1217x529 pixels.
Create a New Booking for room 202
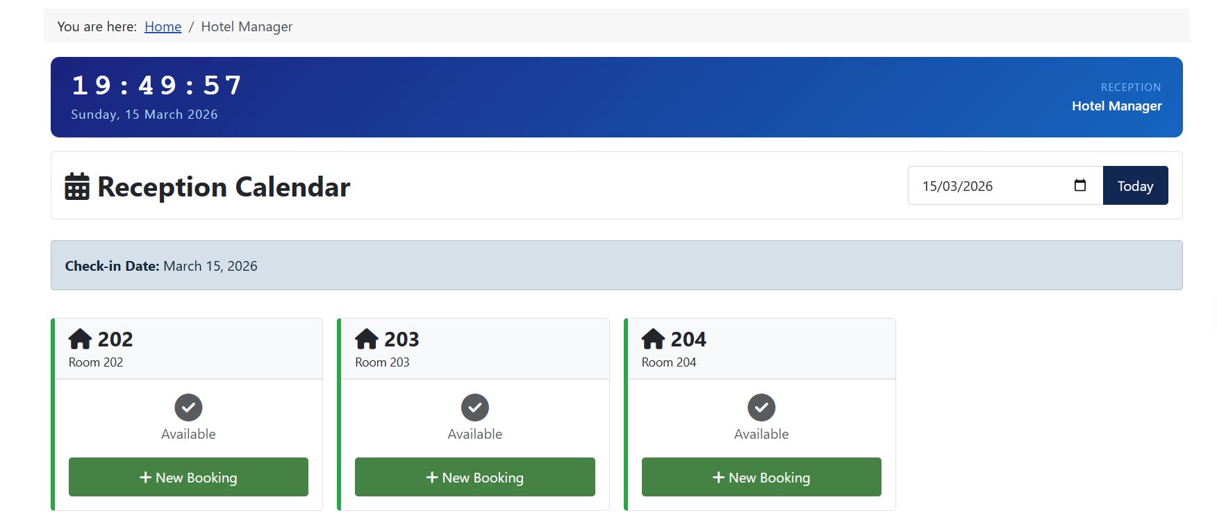tap(188, 477)
